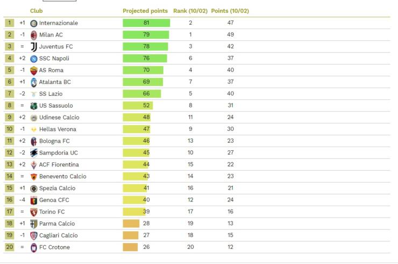The height and width of the screenshot is (264, 398).
Task: Click the SSC Napoli crest icon
Action: pos(34,58)
